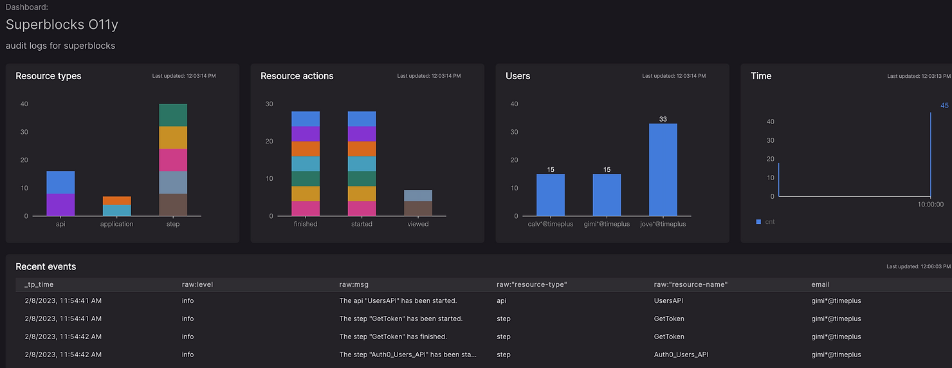
Task: Click the Last updated time in Users panel
Action: [673, 76]
